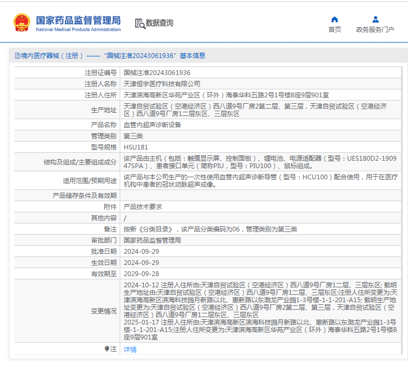Click the intended use text mentioning HCU100
Screen dimensions: 408x365
(x=260, y=181)
